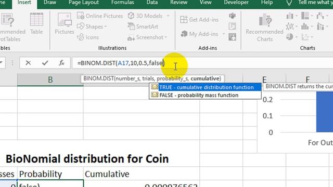Click the 3D Models icon
Image resolution: width=333 pixels, height=187 pixels.
coord(131,16)
